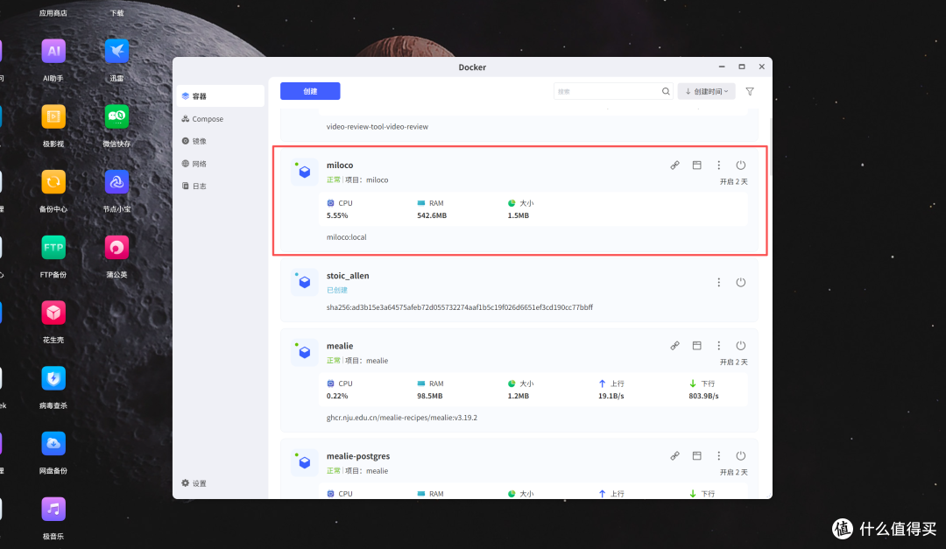Open more options for stoic_allen container
The image size is (946, 549).
pyautogui.click(x=718, y=282)
